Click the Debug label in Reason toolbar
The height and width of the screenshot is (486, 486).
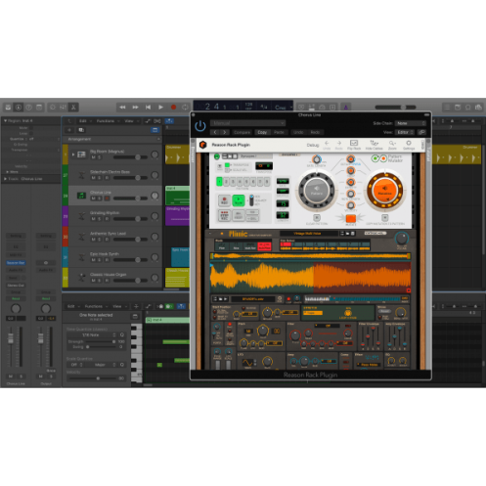313,145
